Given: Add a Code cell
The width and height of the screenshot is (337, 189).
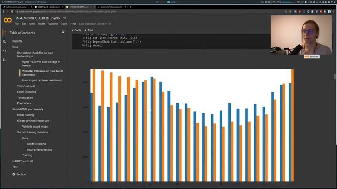Looking at the screenshot, I should coord(76,30).
